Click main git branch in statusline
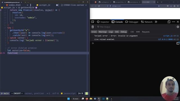Screen dimensions: 180x101 5,93
